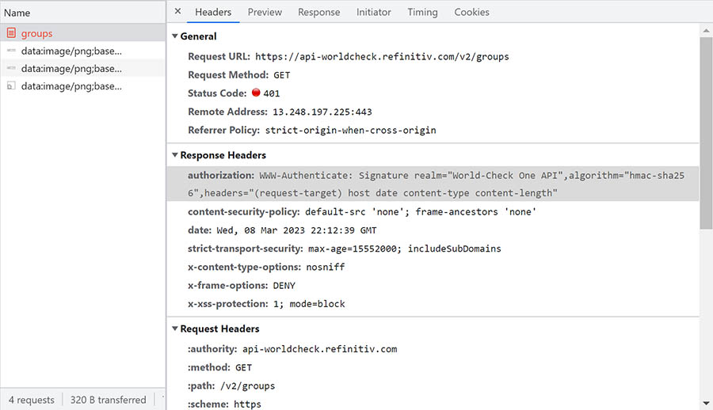Collapse the Request Headers section

[175, 328]
